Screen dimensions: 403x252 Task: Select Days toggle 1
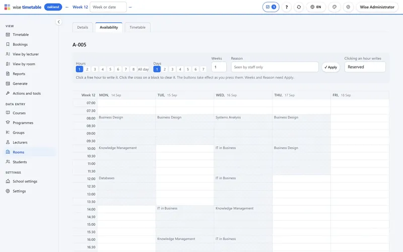(x=157, y=69)
